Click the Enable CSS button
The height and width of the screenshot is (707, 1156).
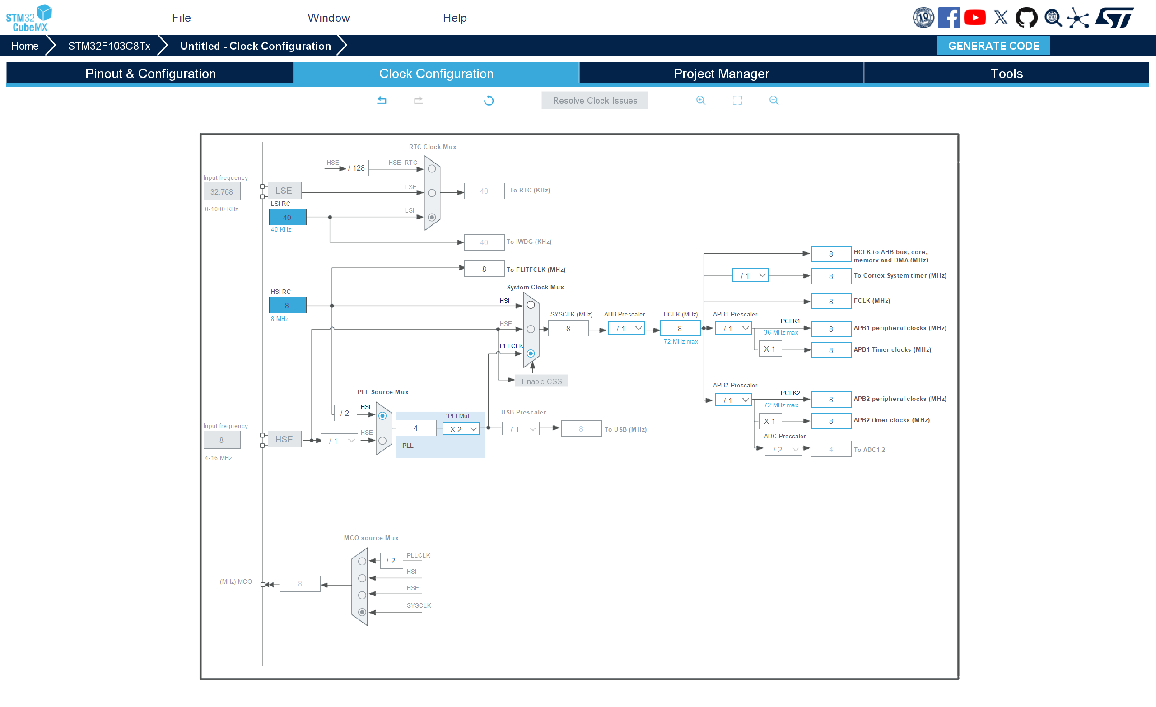click(x=541, y=381)
